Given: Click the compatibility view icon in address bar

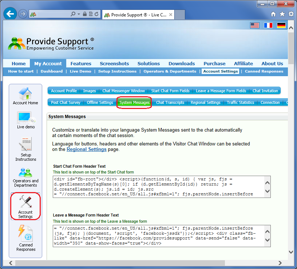Looking at the screenshot, I should (x=91, y=14).
